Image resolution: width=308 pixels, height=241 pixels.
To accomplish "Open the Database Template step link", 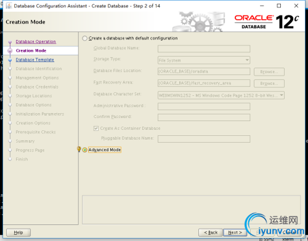I will 35,60.
